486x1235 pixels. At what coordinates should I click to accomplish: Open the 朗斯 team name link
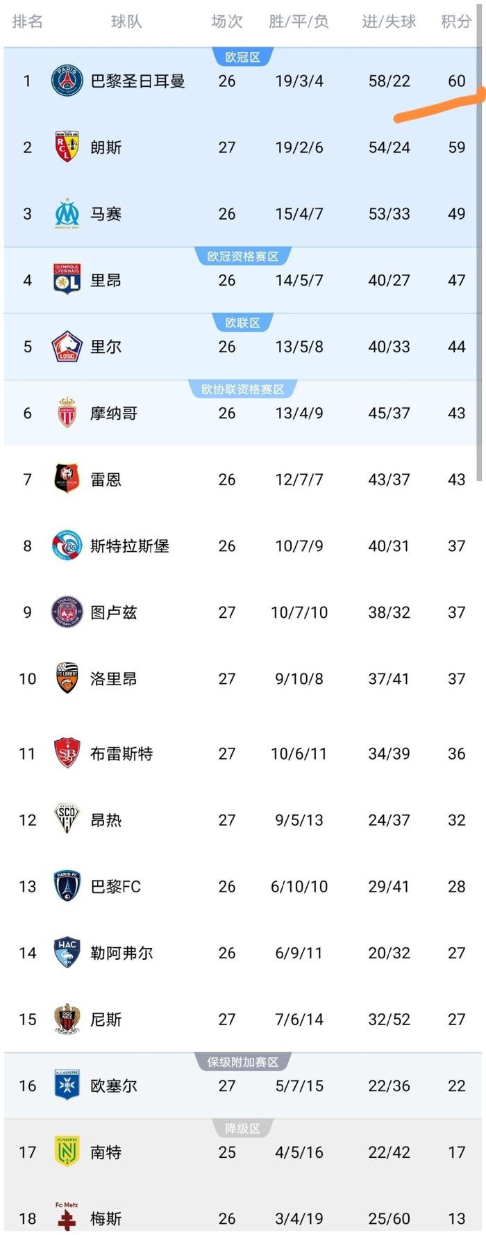click(x=105, y=147)
